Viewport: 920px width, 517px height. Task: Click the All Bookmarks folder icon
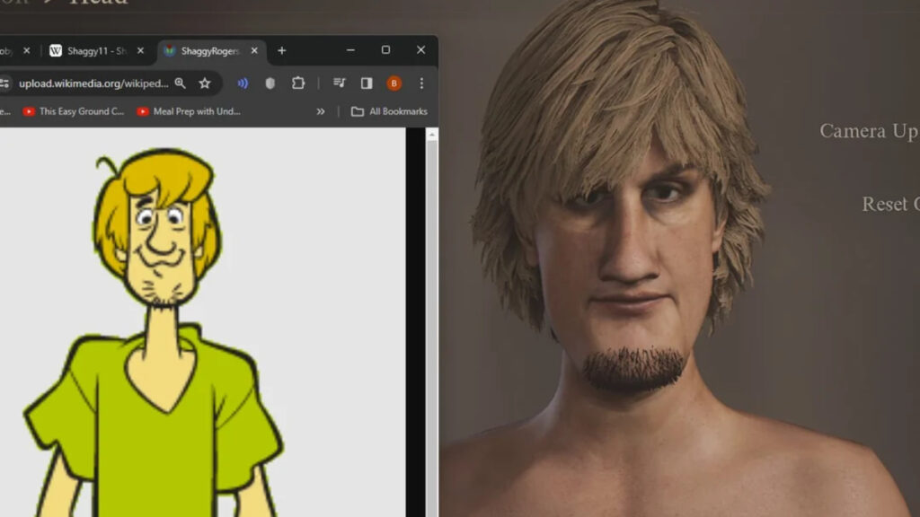click(x=358, y=111)
